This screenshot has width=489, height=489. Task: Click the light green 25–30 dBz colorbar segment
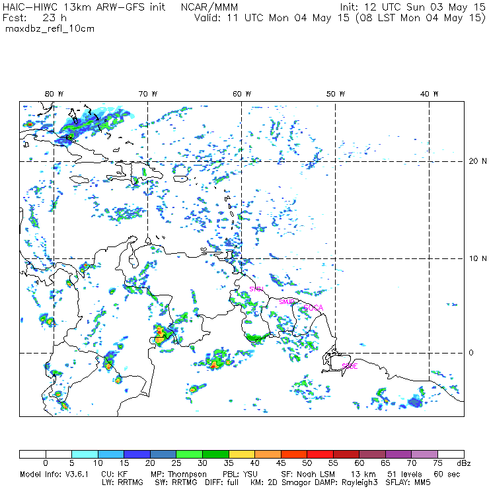[x=189, y=454]
